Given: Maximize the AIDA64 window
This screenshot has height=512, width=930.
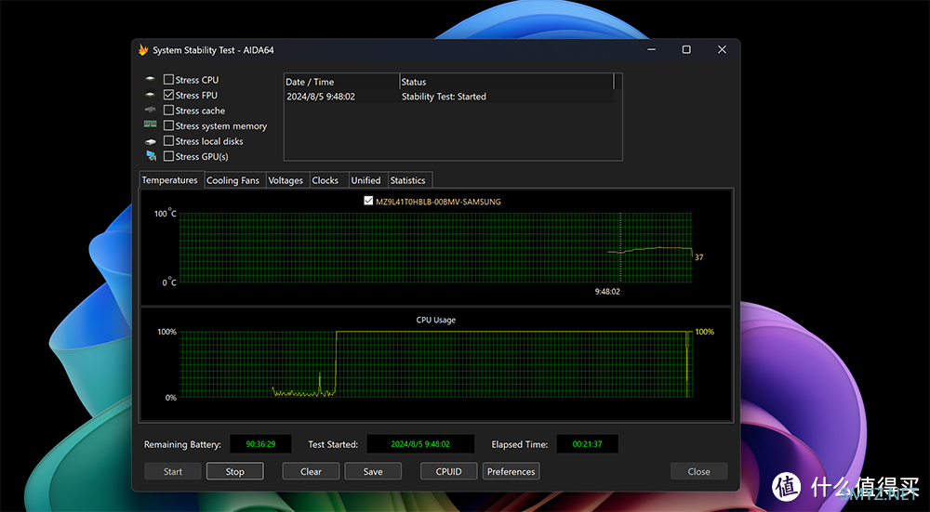Looking at the screenshot, I should point(686,50).
